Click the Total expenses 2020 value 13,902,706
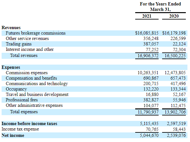 point(175,112)
